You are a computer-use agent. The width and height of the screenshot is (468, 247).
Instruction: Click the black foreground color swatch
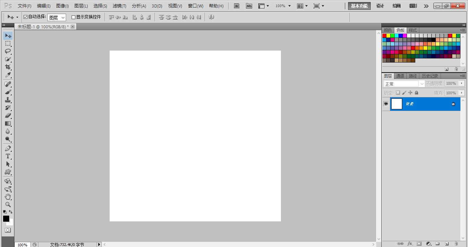point(6,219)
